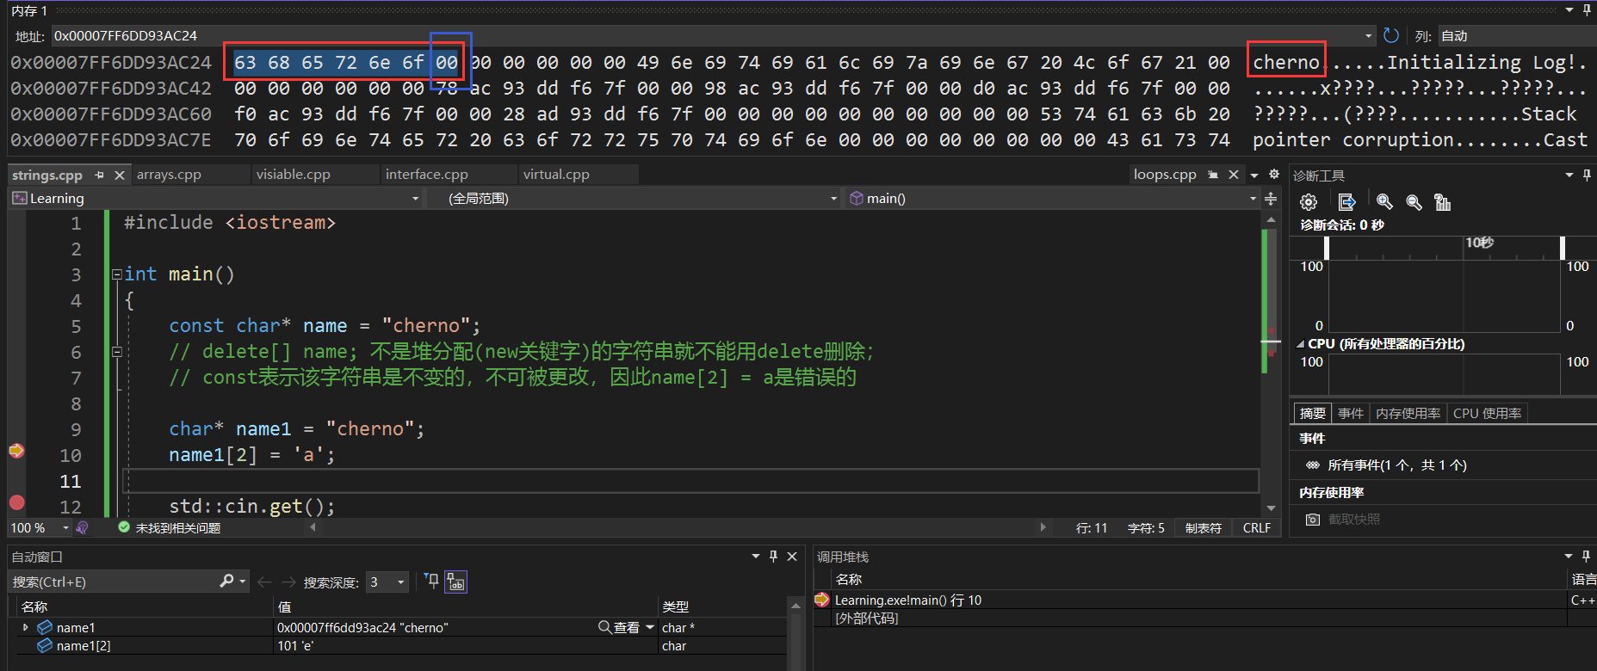Close the loops.cpp tab
1597x671 pixels.
(x=1234, y=175)
